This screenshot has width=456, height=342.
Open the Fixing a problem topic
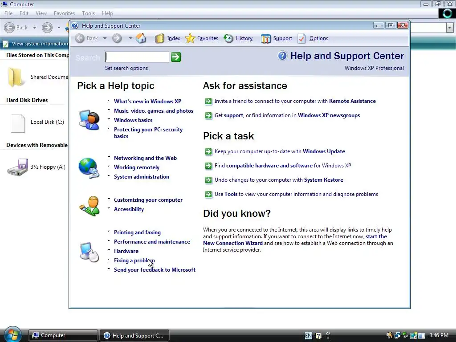[134, 261]
